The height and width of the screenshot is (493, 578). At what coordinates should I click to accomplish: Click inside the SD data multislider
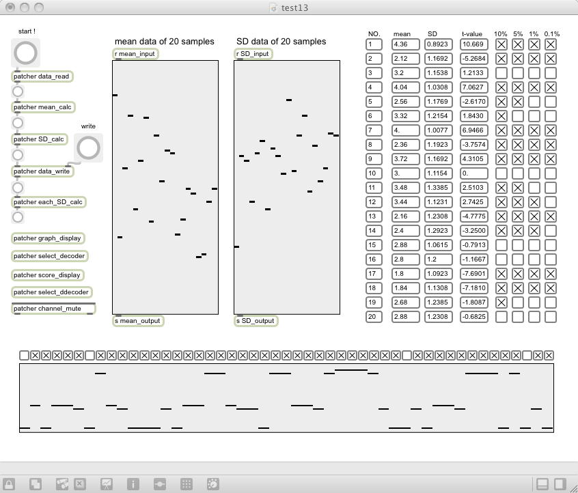click(x=287, y=187)
